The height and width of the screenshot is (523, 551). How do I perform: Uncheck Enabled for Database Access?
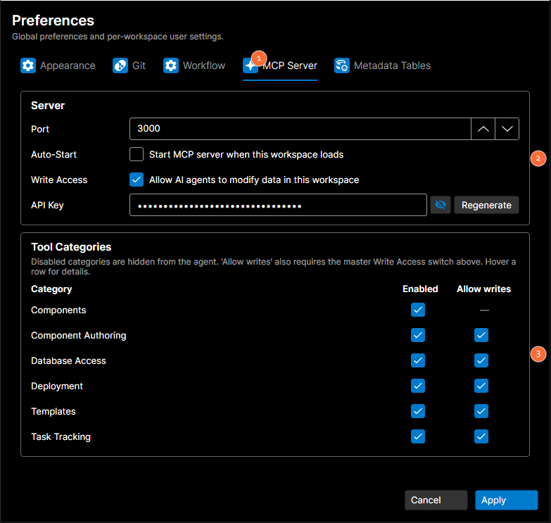[418, 360]
